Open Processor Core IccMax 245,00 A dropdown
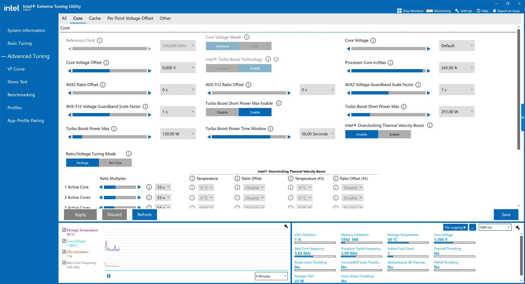This screenshot has height=284, width=525. pyautogui.click(x=457, y=68)
